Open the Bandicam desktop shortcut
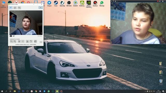Viewport: 166px width, 93px height. tap(95, 3)
